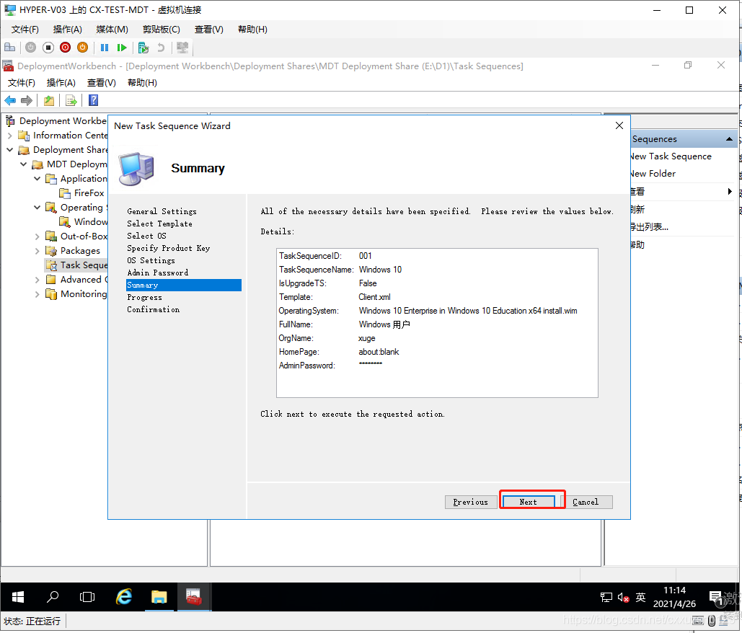
Task: Click the orange Save state icon
Action: tap(82, 48)
